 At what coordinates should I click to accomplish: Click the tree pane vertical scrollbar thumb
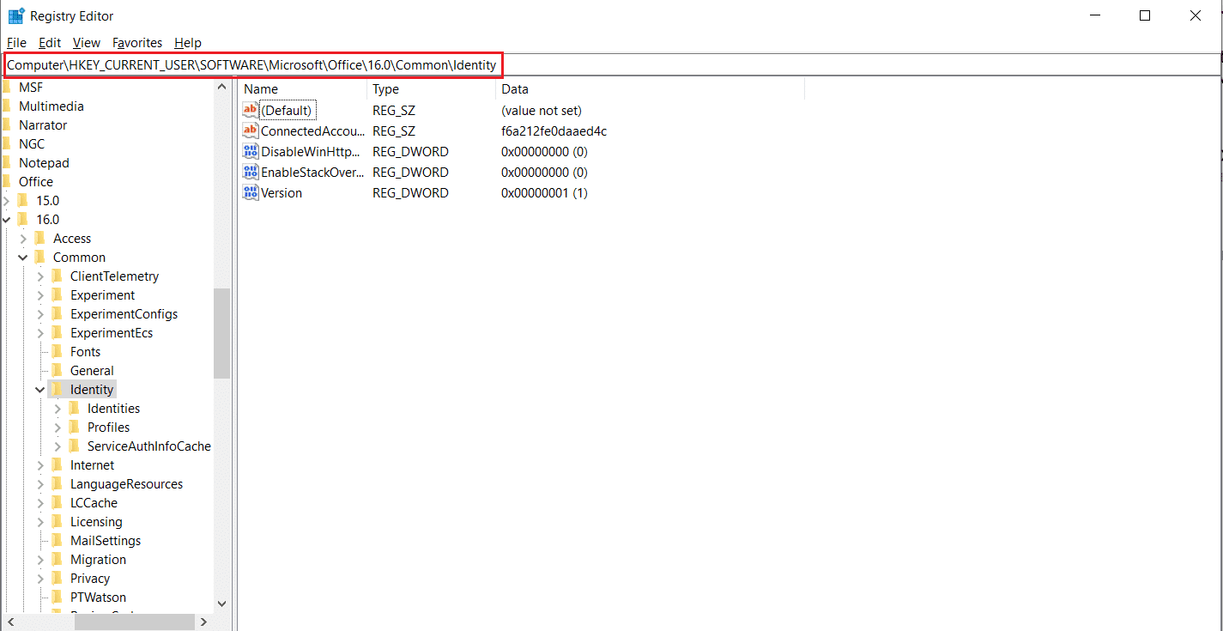tap(221, 333)
